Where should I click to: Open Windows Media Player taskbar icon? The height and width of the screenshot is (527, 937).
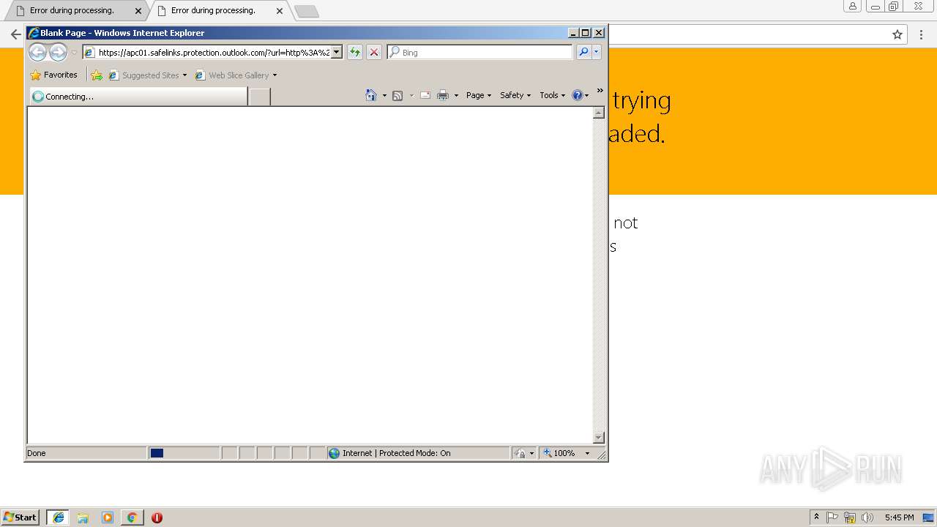(x=108, y=517)
